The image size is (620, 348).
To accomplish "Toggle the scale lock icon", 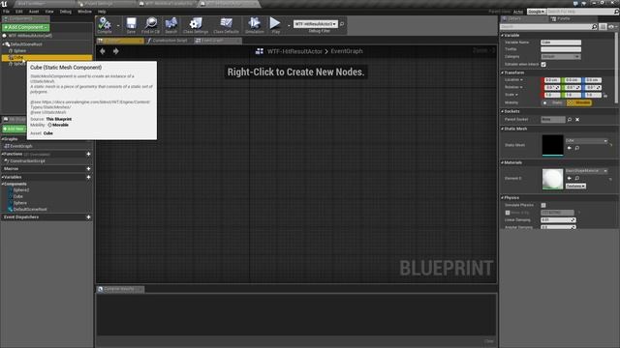I will tap(605, 96).
